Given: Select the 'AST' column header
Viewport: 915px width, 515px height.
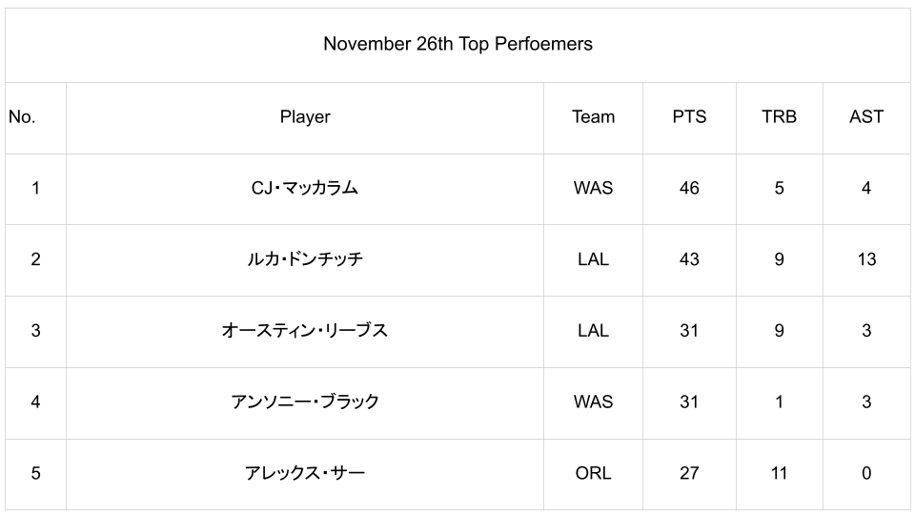Looking at the screenshot, I should (866, 117).
